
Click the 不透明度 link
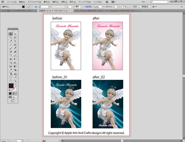click(88, 7)
